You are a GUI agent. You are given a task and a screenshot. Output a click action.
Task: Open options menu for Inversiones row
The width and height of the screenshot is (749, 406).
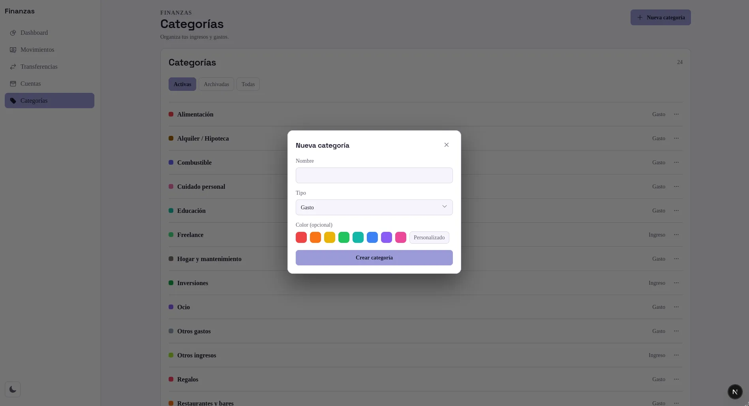pyautogui.click(x=676, y=283)
